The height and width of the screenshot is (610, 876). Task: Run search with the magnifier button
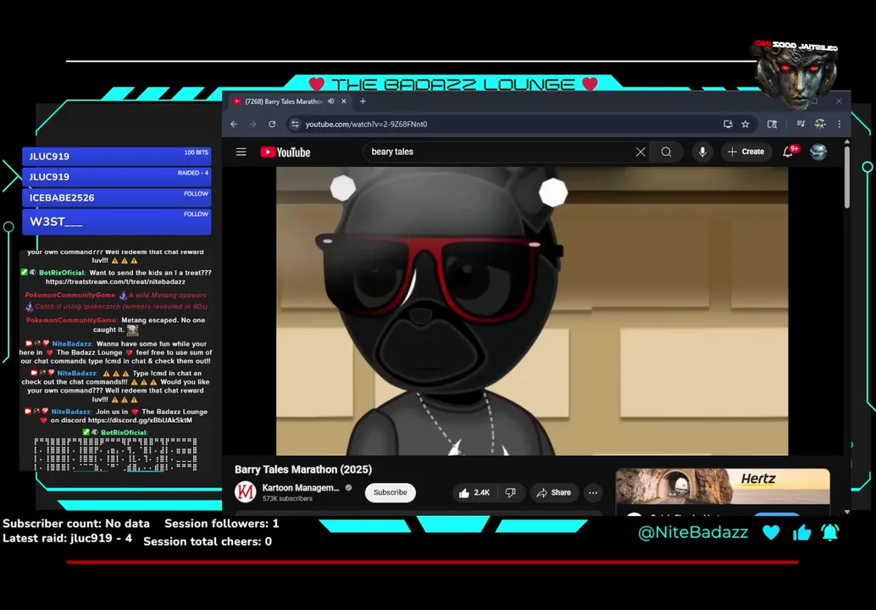[666, 152]
